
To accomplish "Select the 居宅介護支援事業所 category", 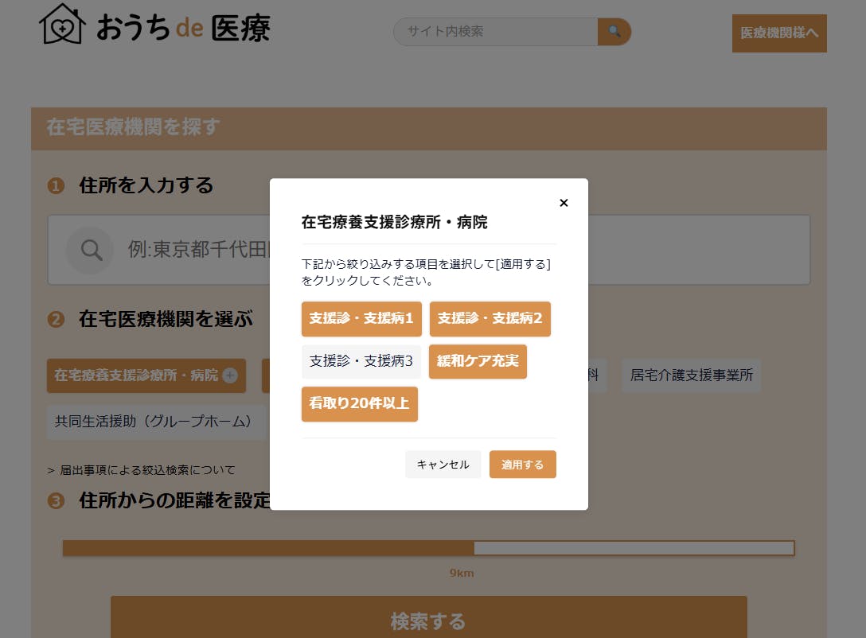I will [691, 375].
